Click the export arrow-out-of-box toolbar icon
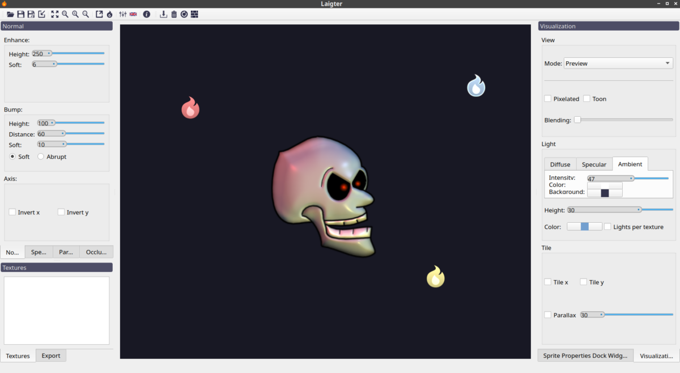The image size is (680, 373). (99, 14)
